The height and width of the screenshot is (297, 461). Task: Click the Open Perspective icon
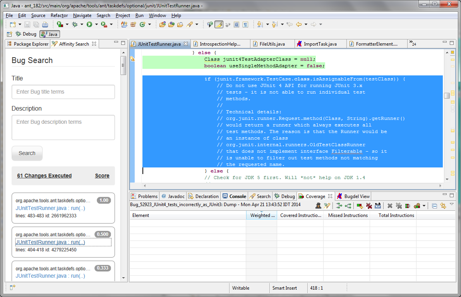point(10,34)
